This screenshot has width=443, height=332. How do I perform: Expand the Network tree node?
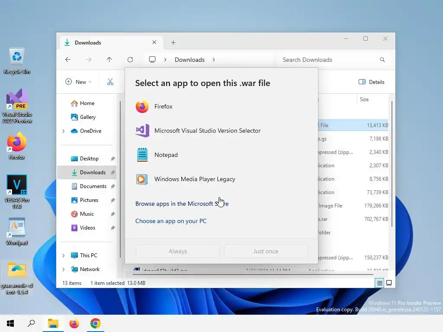(64, 269)
